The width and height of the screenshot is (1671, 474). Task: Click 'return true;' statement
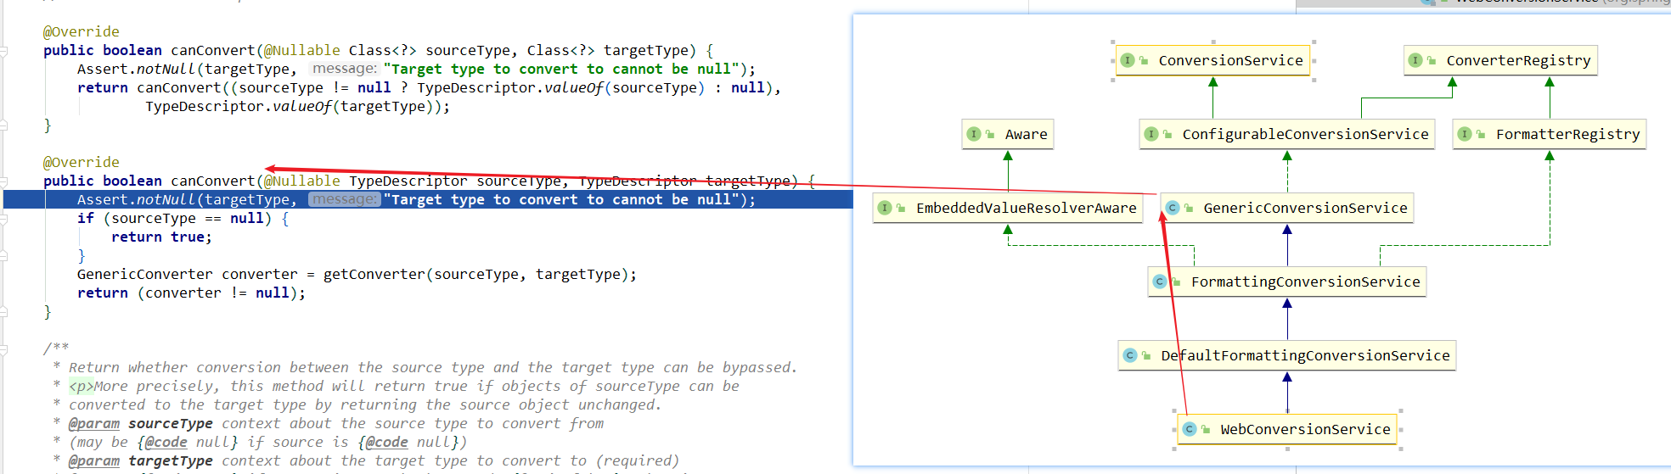click(162, 237)
